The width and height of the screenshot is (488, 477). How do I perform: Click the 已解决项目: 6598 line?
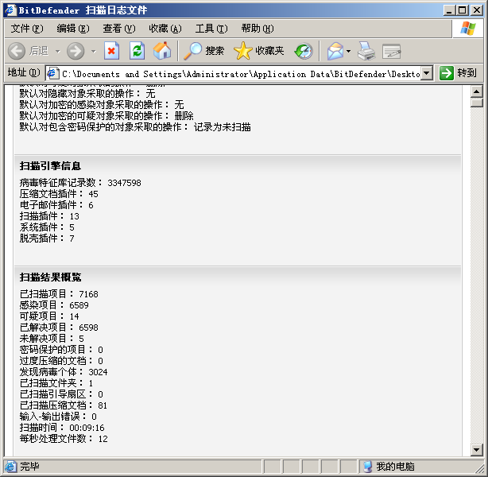[x=59, y=328]
